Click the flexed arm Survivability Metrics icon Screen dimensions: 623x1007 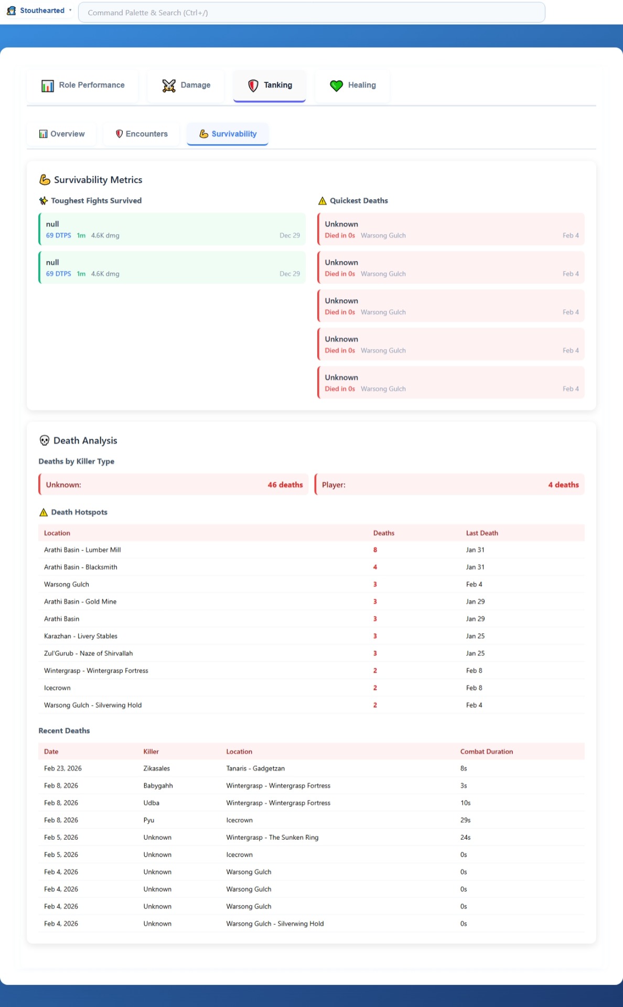click(x=45, y=180)
